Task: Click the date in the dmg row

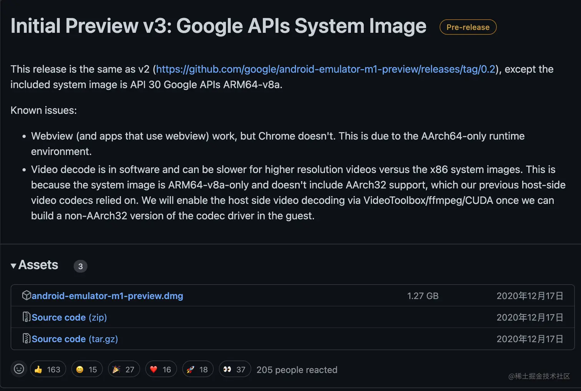Action: [x=530, y=296]
